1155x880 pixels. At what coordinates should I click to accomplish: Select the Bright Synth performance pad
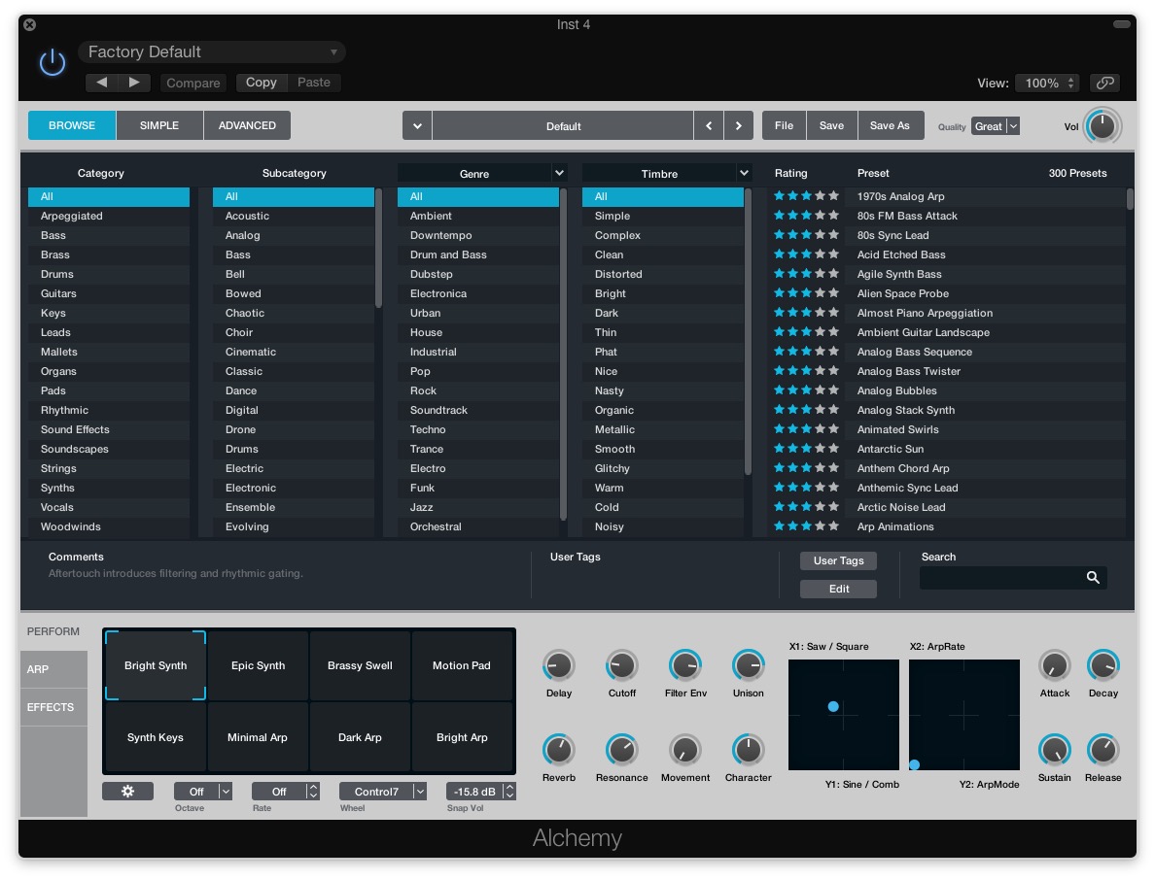(156, 665)
